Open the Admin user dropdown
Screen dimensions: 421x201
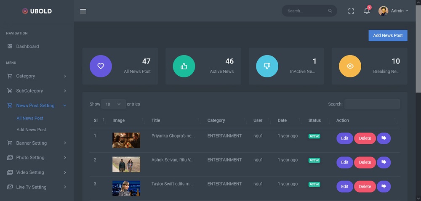tap(400, 11)
